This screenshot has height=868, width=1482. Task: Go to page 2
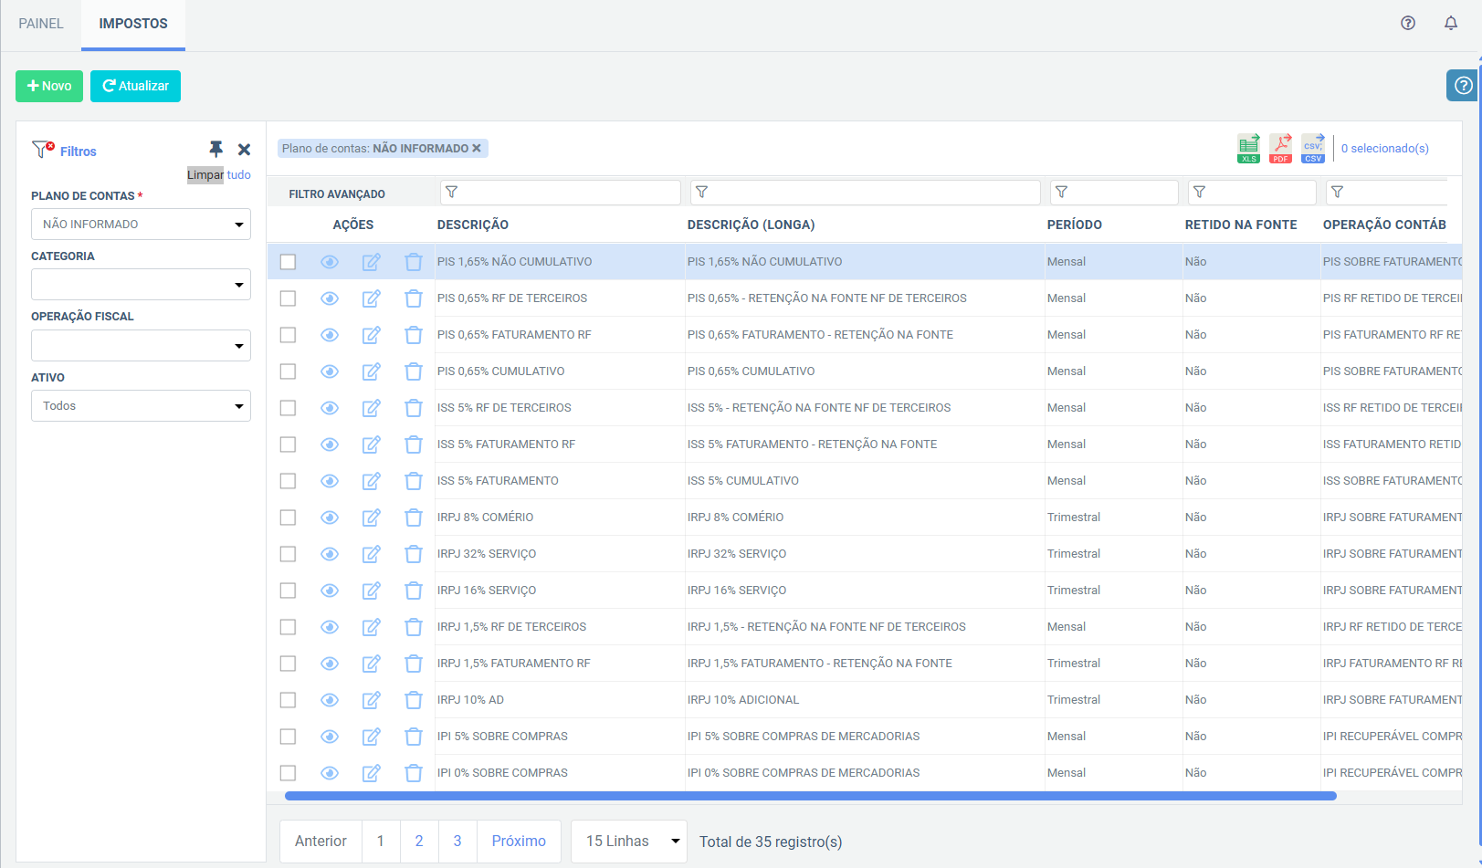(419, 842)
